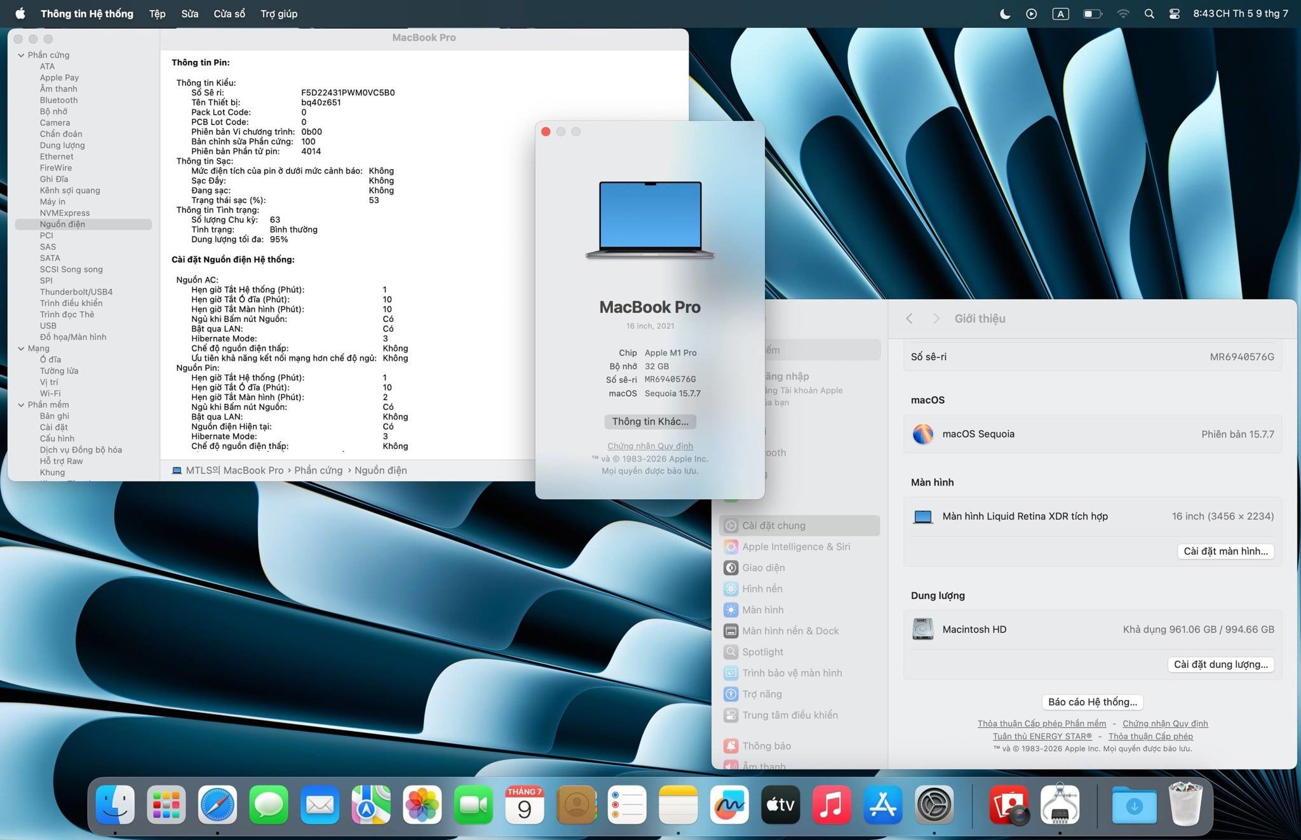
Task: Open the input source menu labeled A
Action: pyautogui.click(x=1060, y=13)
